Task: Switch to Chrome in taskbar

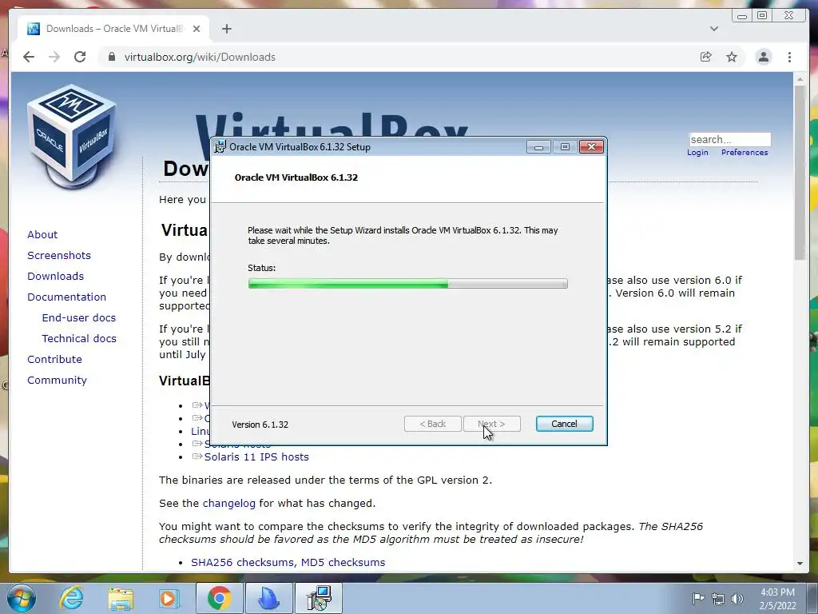Action: pyautogui.click(x=220, y=598)
